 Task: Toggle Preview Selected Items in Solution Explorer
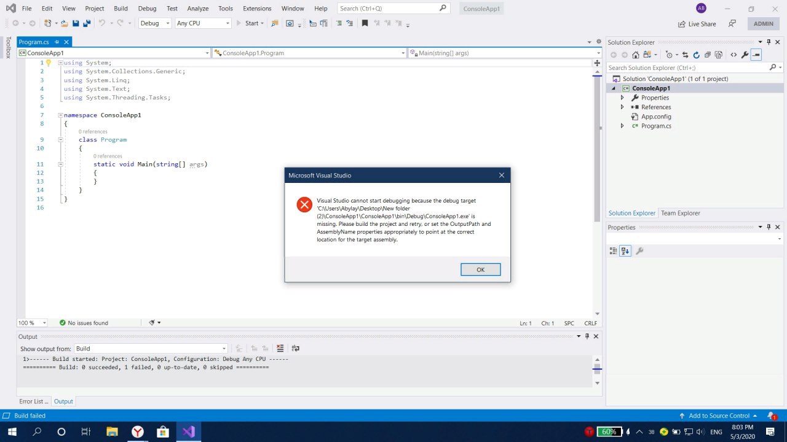(x=756, y=55)
